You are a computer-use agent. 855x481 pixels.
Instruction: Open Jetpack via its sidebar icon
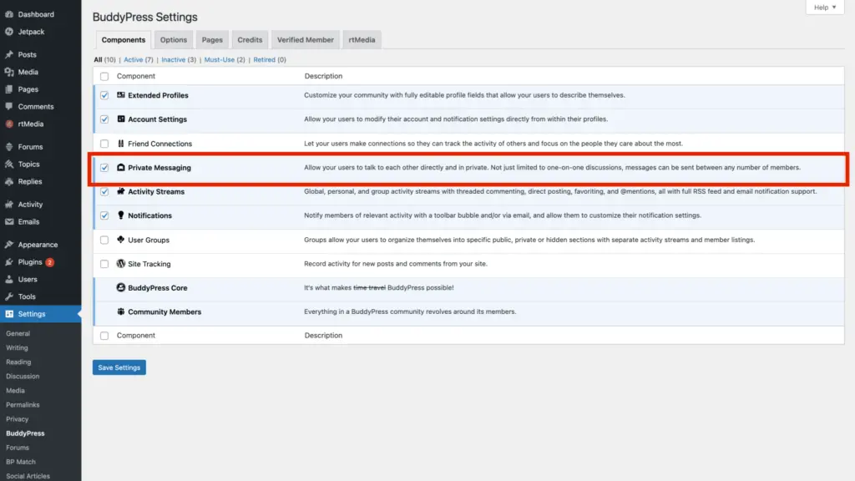click(x=9, y=32)
